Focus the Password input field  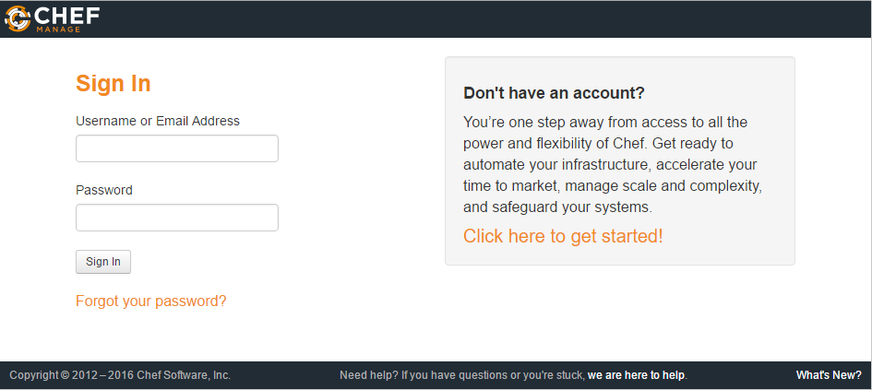tap(176, 218)
